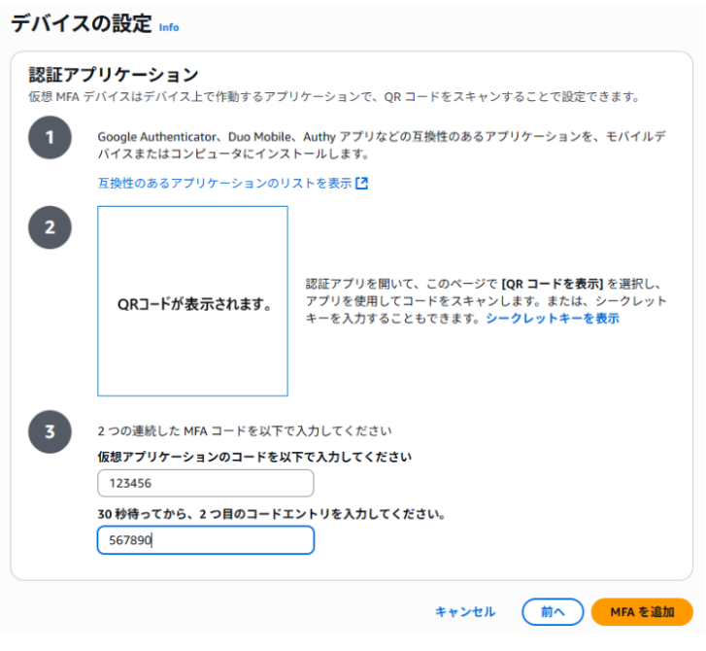The image size is (706, 651).
Task: Click the 2 つの連続した MFA コード instruction
Action: click(245, 429)
